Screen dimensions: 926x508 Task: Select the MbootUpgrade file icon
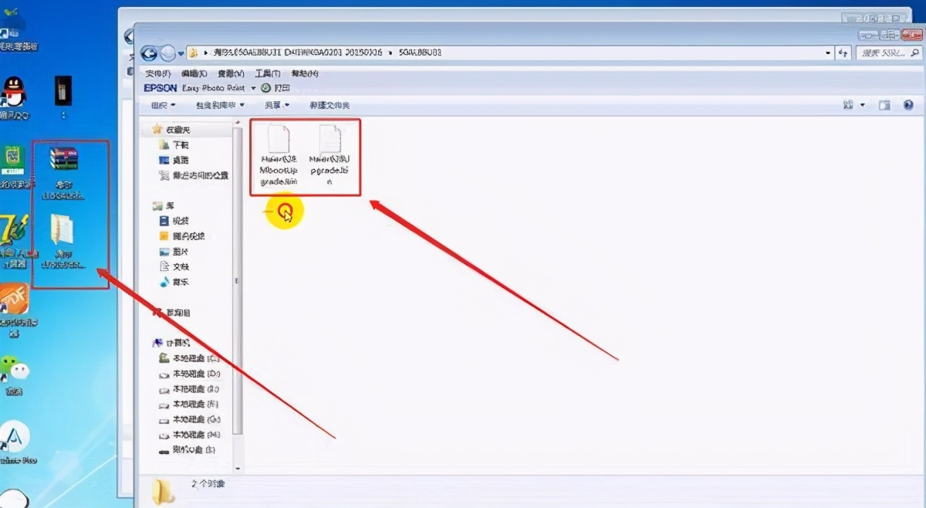click(x=279, y=155)
